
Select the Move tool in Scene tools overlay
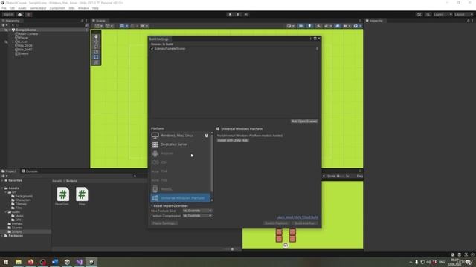[96, 42]
